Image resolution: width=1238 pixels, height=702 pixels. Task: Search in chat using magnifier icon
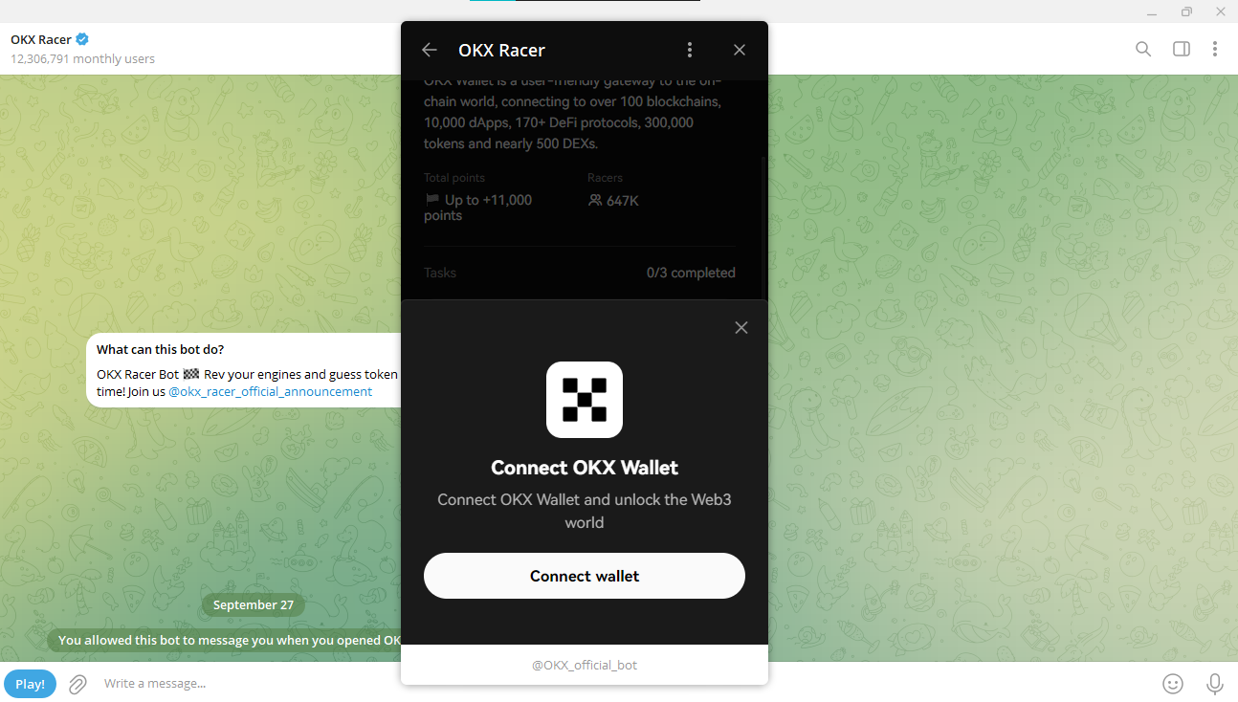coord(1142,49)
